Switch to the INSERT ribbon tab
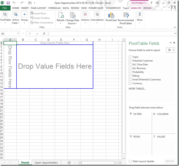179x166 pixels. (x=25, y=8)
